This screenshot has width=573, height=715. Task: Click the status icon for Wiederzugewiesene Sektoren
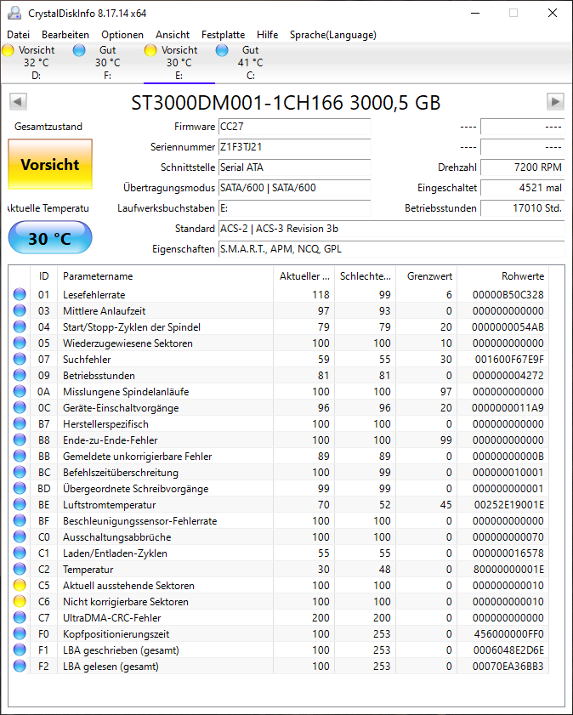tap(20, 343)
